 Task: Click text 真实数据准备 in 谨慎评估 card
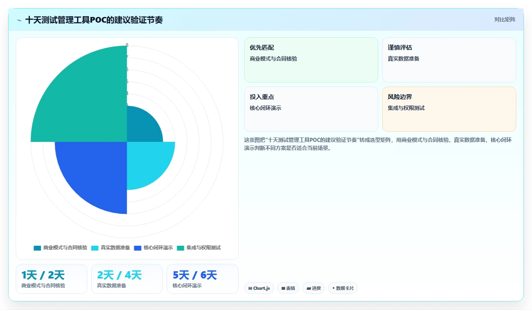click(x=403, y=59)
